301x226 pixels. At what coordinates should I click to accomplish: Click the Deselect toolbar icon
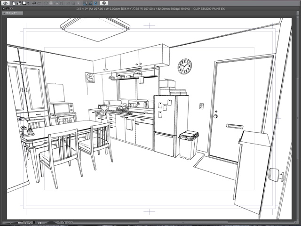tap(68, 3)
